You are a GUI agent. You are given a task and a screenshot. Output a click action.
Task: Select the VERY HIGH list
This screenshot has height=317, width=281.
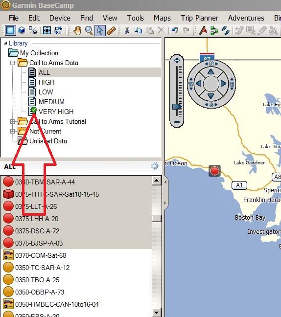56,112
